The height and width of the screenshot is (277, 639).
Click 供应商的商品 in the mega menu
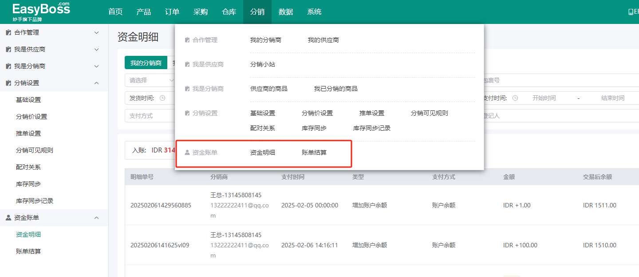click(x=268, y=89)
